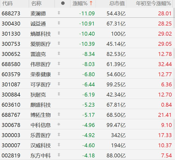The width and height of the screenshot is (175, 160).
Task: Select stock name 熵基科技
Action: click(41, 34)
